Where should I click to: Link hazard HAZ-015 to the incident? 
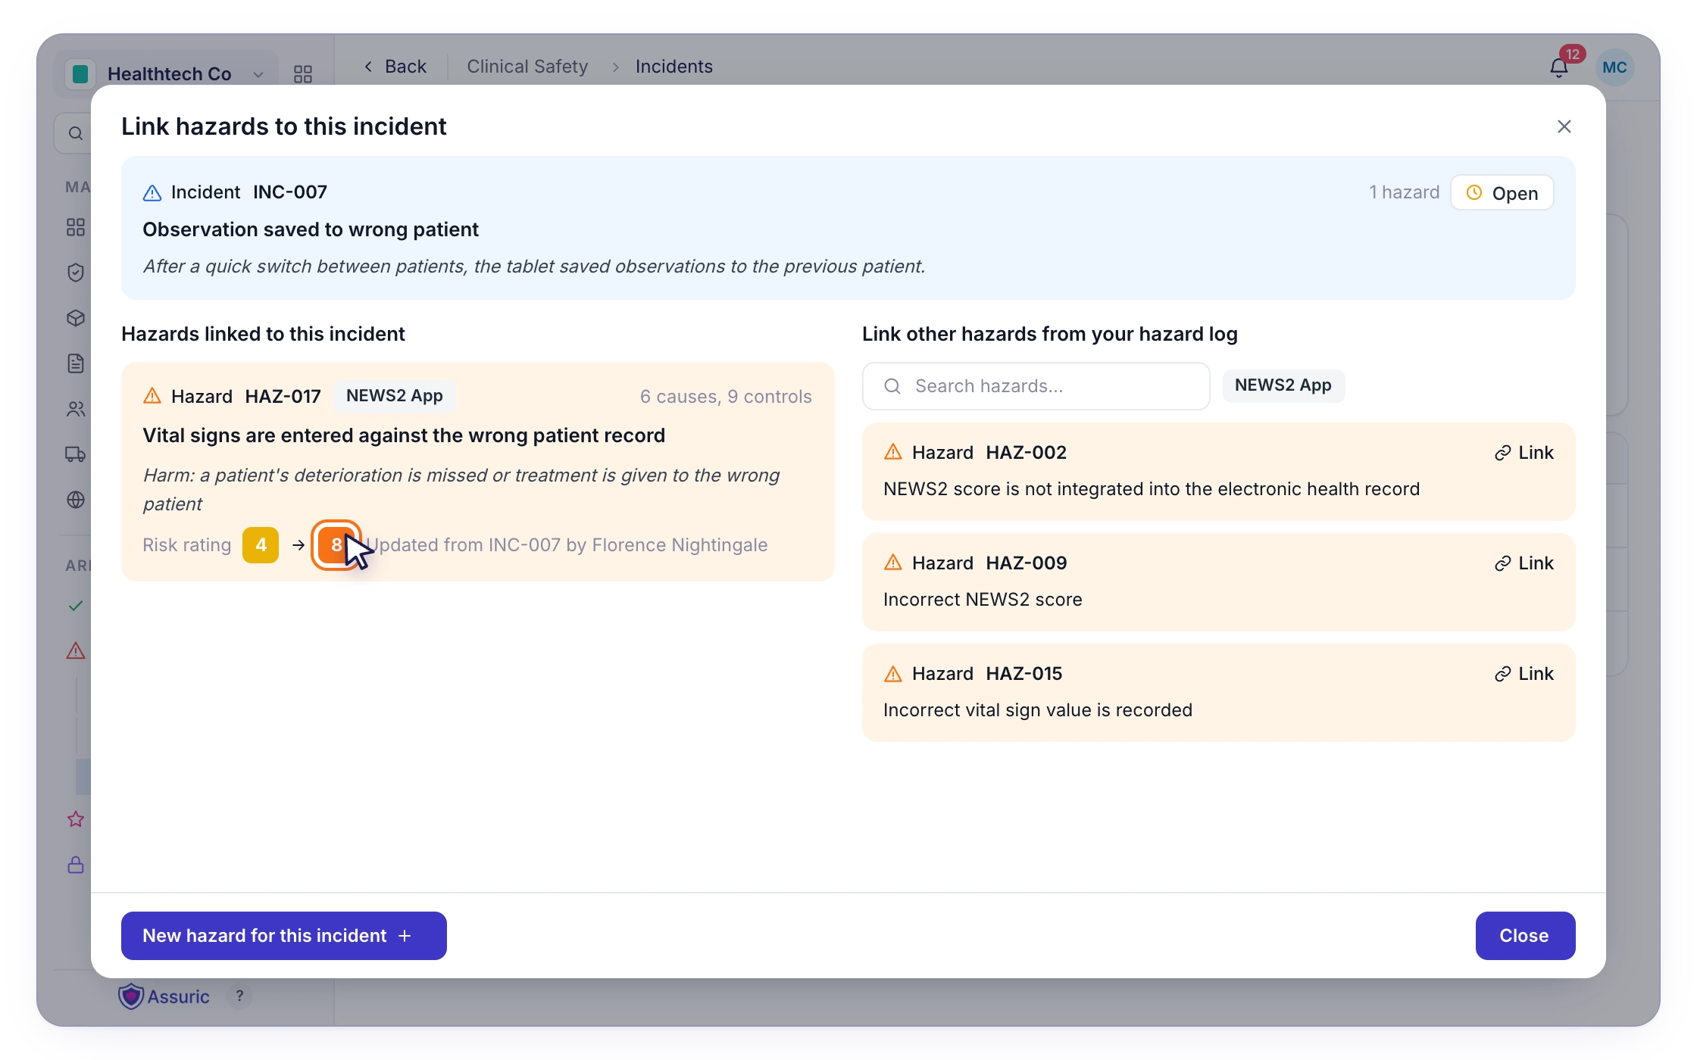pos(1524,674)
